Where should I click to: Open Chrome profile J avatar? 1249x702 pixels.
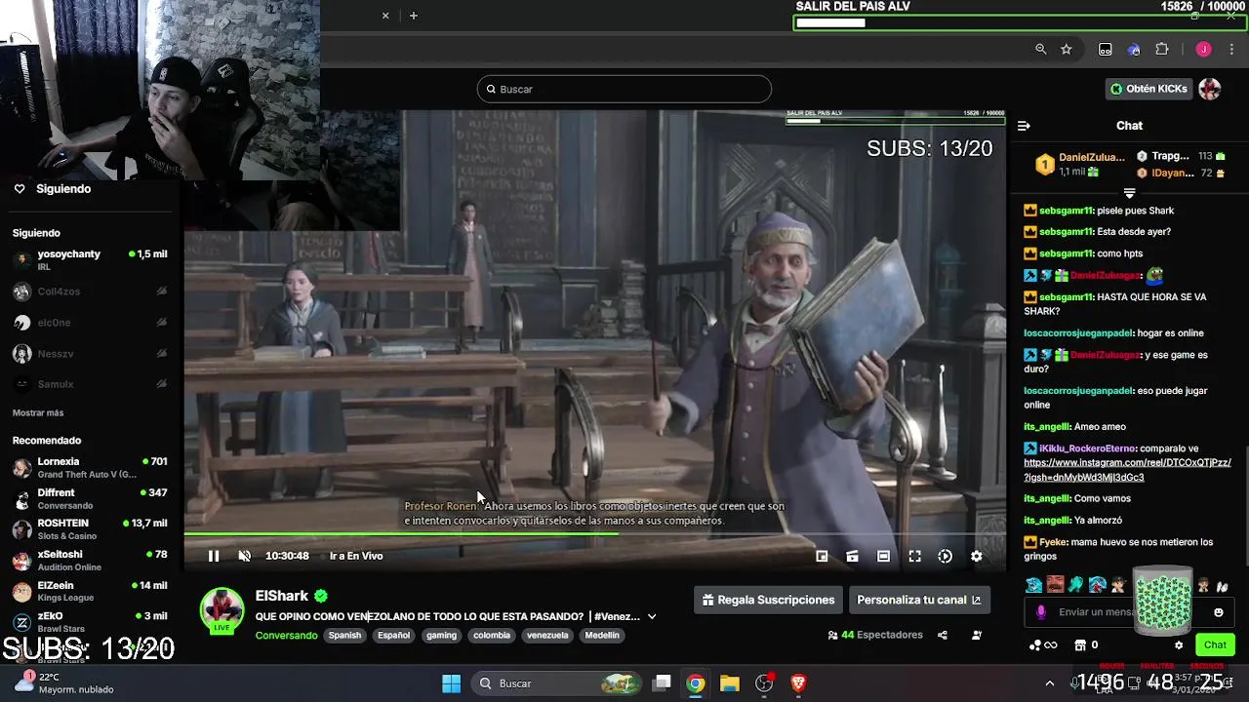(x=1203, y=49)
